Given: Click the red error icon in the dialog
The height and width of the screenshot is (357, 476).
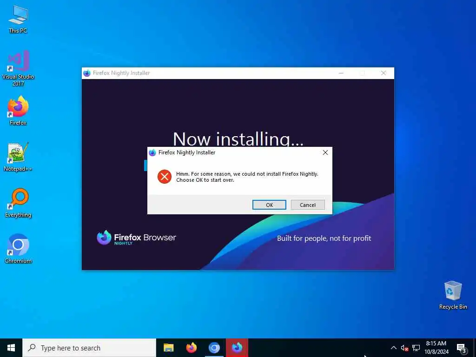Looking at the screenshot, I should [x=165, y=177].
